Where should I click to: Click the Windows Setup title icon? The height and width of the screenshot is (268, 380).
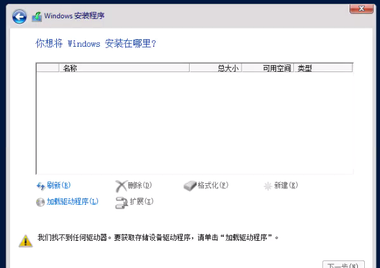coord(37,16)
